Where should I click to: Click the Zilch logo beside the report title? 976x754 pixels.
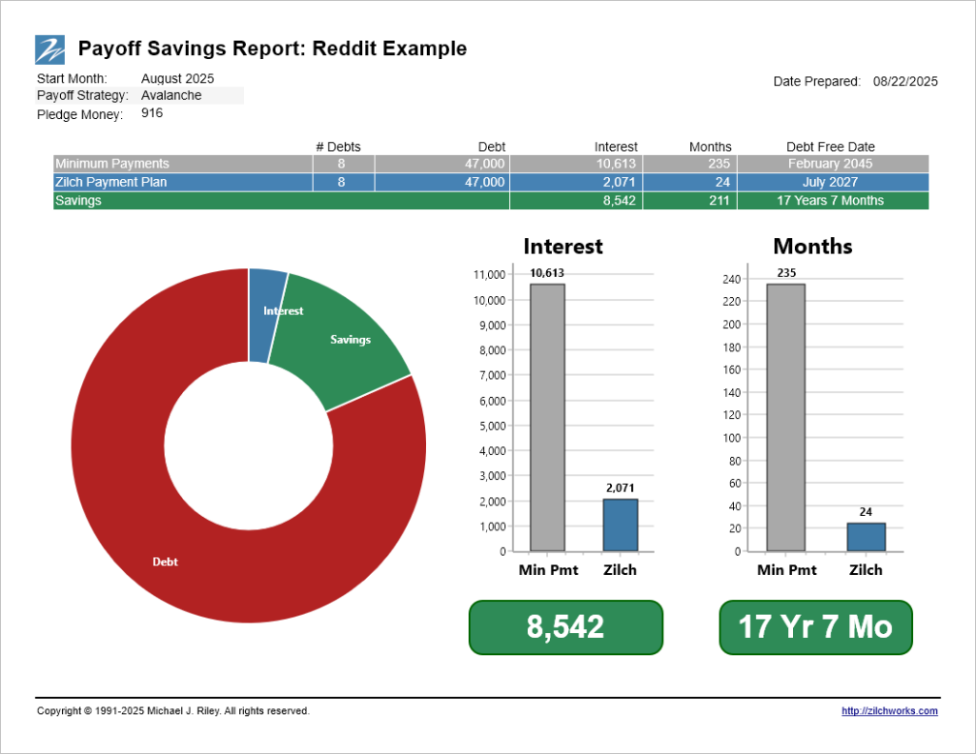pyautogui.click(x=51, y=49)
